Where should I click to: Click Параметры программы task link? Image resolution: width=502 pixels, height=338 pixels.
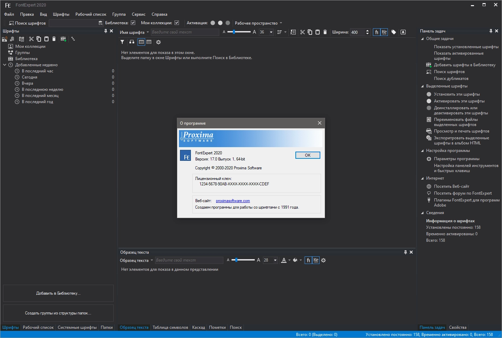[x=457, y=159]
